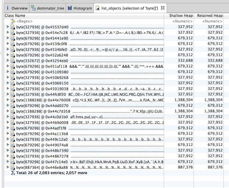Click shallow heap value 332,688
This screenshot has width=229, height=188.
185,60
